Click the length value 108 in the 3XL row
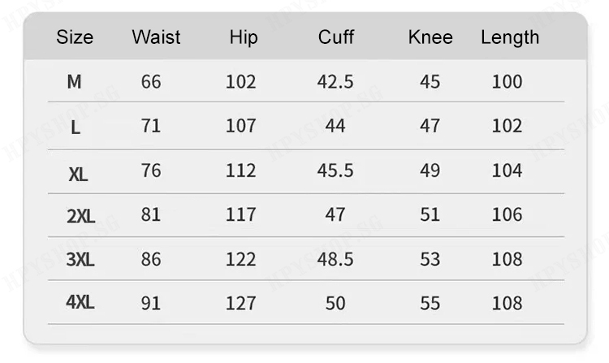609x363 pixels. pyautogui.click(x=507, y=259)
